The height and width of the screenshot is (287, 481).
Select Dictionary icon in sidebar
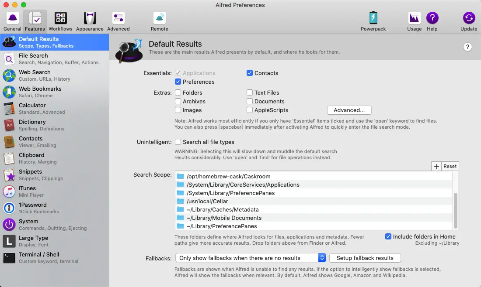tap(9, 125)
